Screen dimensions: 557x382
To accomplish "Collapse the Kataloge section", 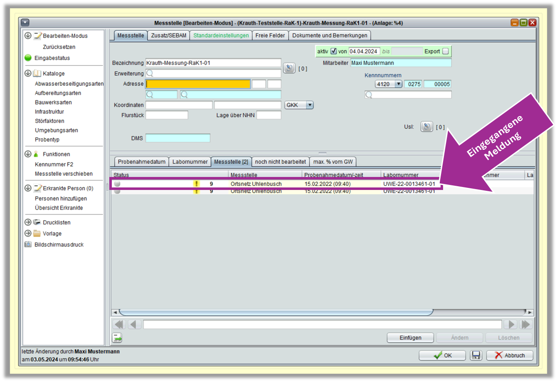I will [28, 73].
